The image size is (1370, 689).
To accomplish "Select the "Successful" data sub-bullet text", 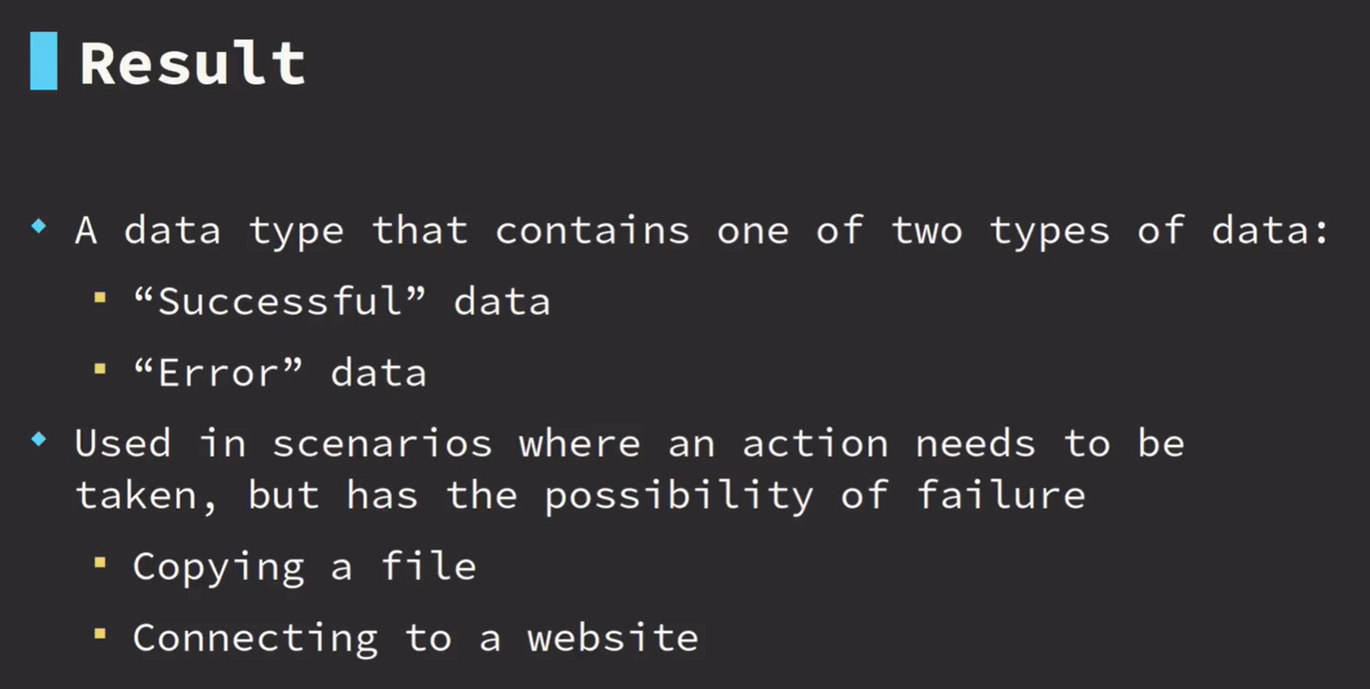I will pyautogui.click(x=342, y=302).
